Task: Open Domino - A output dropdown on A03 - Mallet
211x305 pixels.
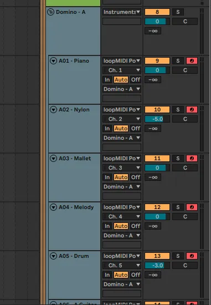Action: click(x=122, y=187)
